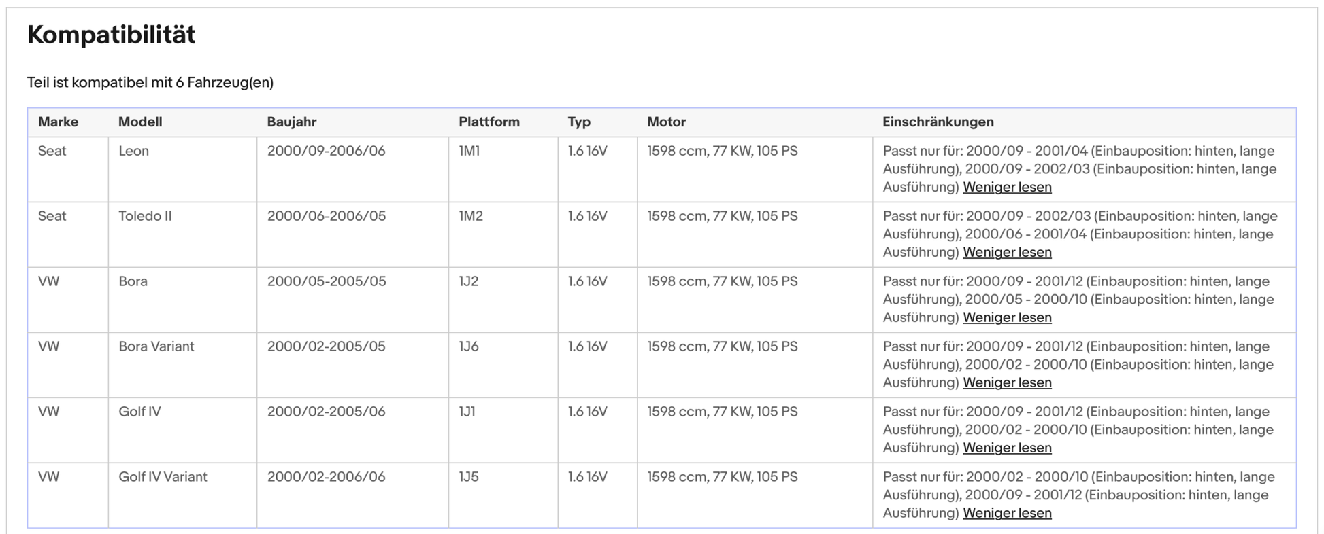Select the Leon model cell
Image resolution: width=1324 pixels, height=534 pixels.
click(x=133, y=151)
